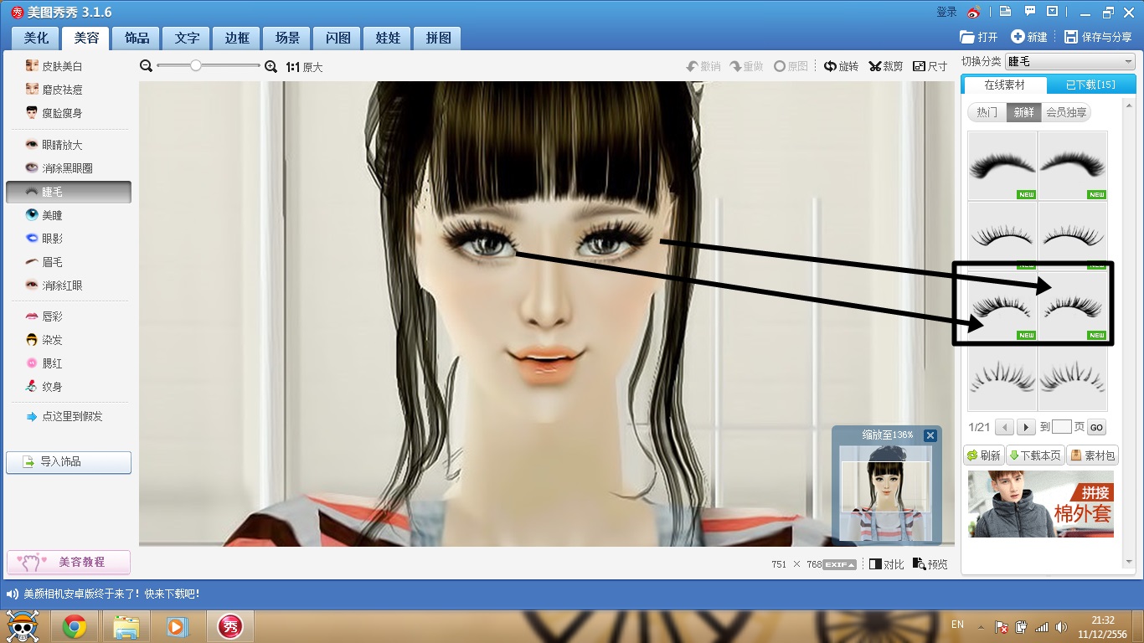This screenshot has height=643, width=1144.
Task: Toggle the 热门 popular filter
Action: click(987, 112)
